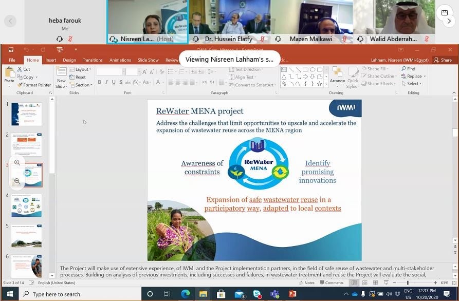459x301 pixels.
Task: Toggle Normal view in status bar
Action: coord(354,283)
